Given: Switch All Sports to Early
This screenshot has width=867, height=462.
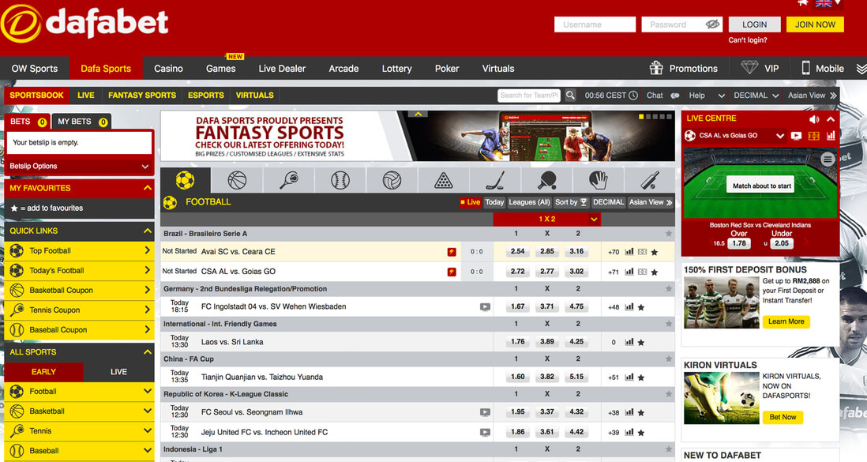Looking at the screenshot, I should click(43, 372).
